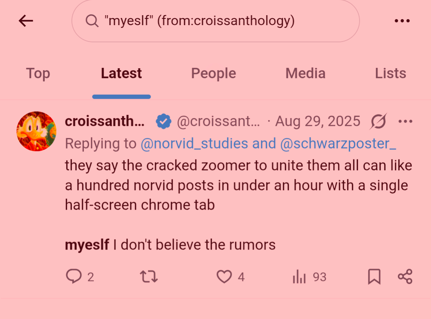Image resolution: width=431 pixels, height=319 pixels.
Task: Select the Latest tab
Action: tap(121, 73)
